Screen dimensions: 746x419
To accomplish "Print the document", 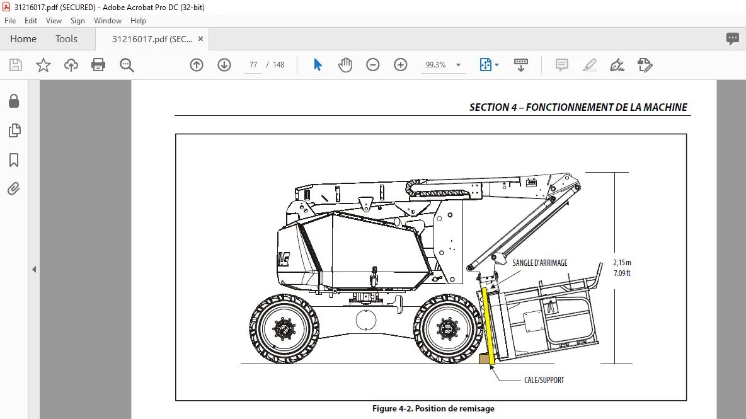I will 98,65.
